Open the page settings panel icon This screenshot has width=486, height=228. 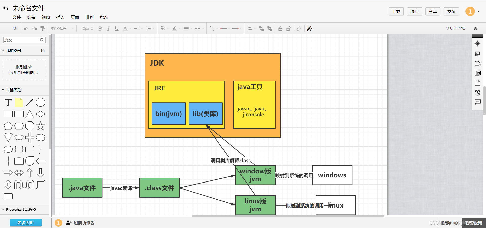477,63
